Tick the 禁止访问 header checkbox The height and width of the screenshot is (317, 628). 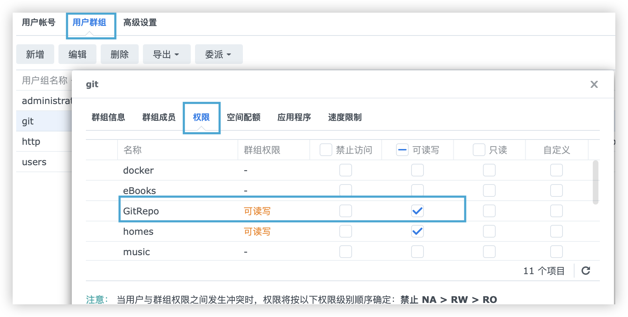326,150
